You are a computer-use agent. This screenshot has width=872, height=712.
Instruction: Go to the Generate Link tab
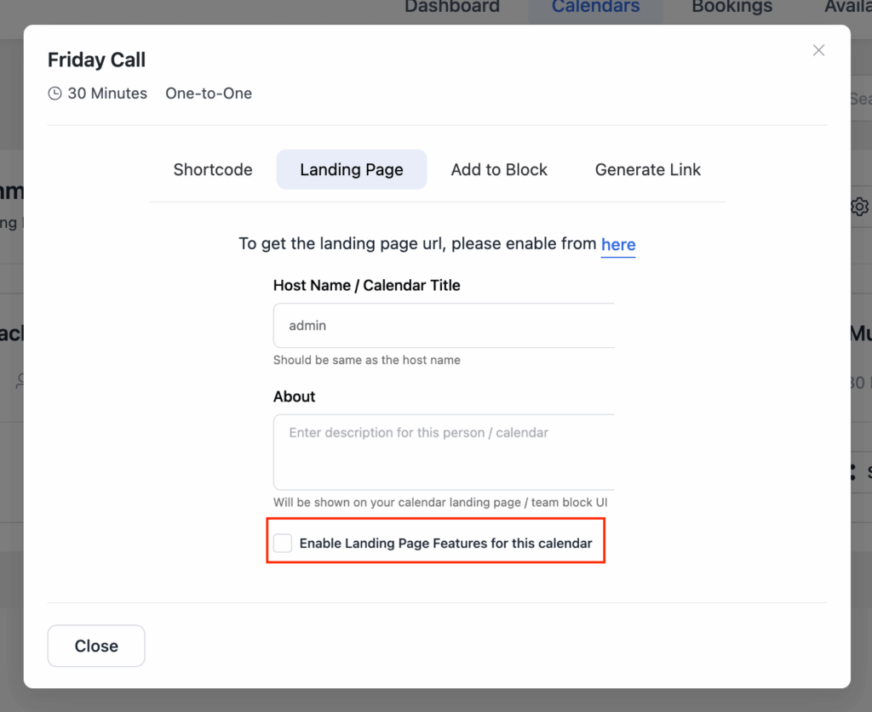pyautogui.click(x=648, y=169)
